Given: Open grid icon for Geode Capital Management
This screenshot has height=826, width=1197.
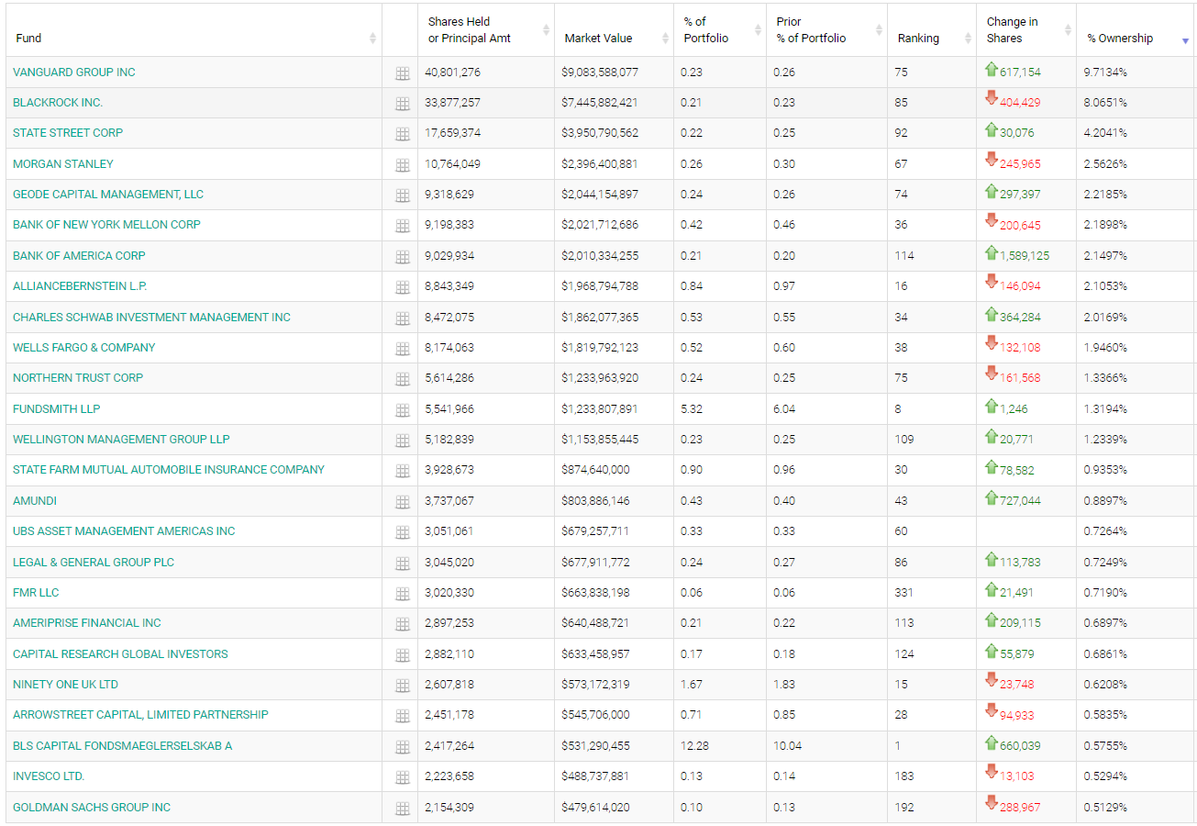Looking at the screenshot, I should pos(402,195).
